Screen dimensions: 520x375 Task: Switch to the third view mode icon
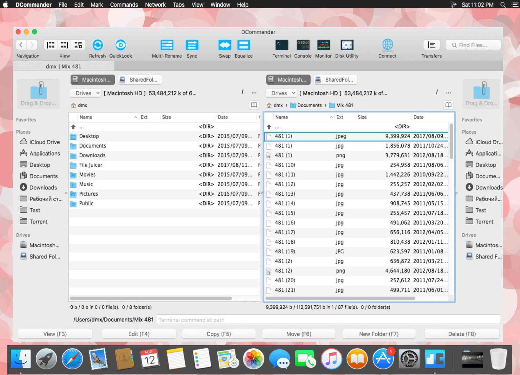(78, 45)
